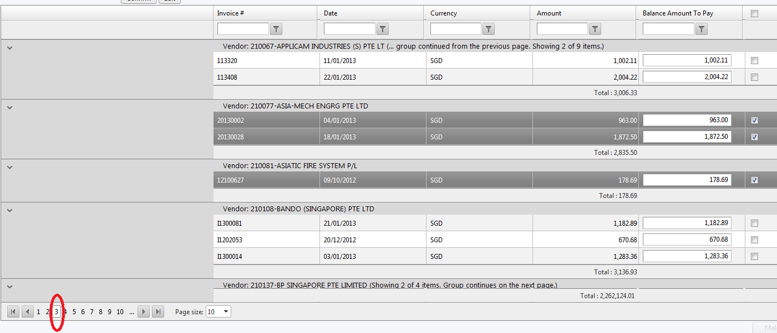Check the box for invoice 113320
Viewport: 777px width, 333px height.
coord(754,61)
